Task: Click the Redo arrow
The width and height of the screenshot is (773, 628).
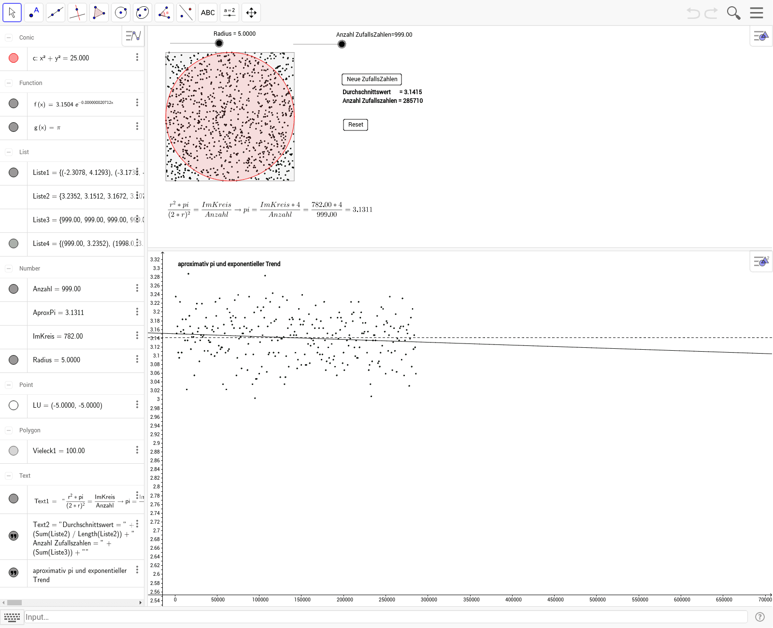Action: tap(711, 13)
